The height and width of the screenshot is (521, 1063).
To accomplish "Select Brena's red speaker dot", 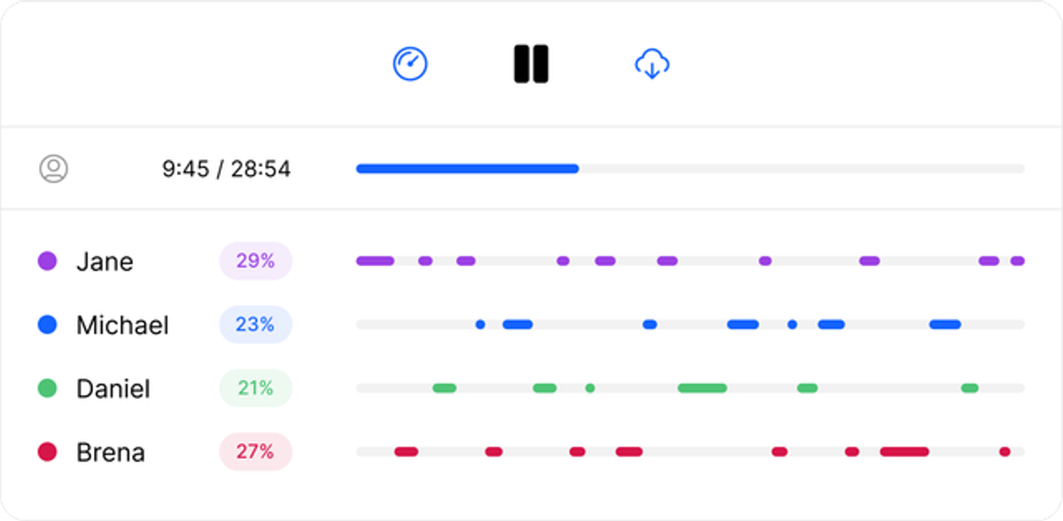I will pos(47,452).
